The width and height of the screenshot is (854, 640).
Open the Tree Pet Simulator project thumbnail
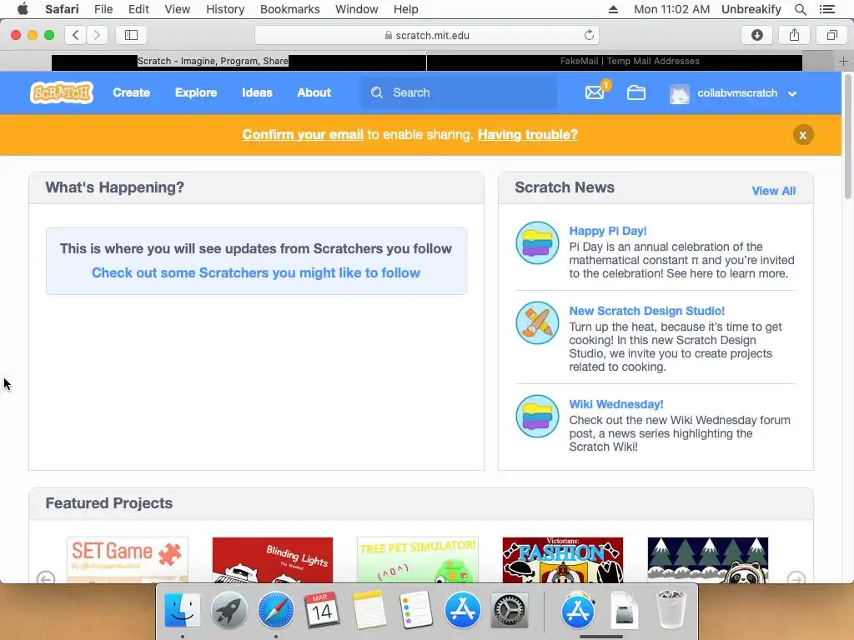tap(417, 560)
